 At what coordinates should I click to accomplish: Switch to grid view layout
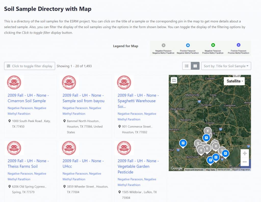tap(195, 66)
